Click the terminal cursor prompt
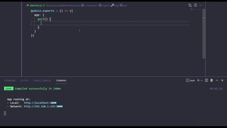227x128 pixels. click(5, 113)
